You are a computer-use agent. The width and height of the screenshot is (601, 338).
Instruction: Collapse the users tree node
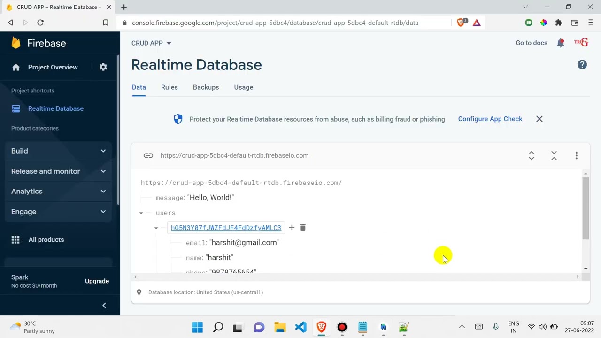(x=141, y=213)
